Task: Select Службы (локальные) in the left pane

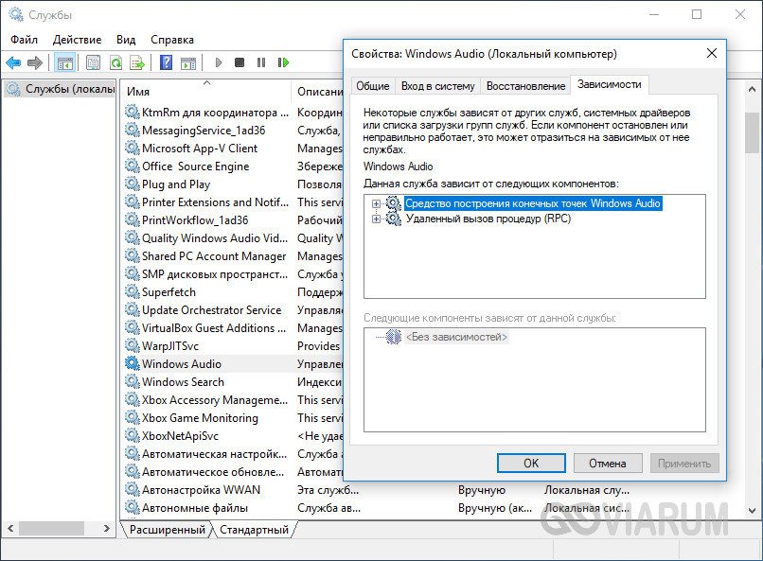Action: [x=61, y=89]
